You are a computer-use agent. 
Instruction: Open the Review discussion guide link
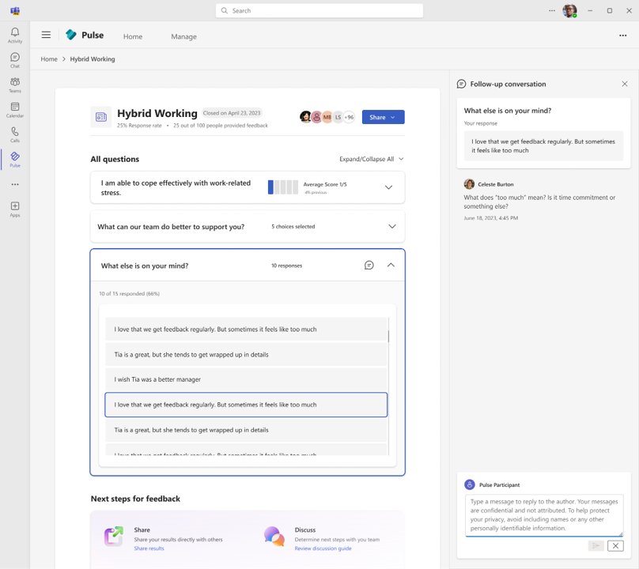point(323,548)
